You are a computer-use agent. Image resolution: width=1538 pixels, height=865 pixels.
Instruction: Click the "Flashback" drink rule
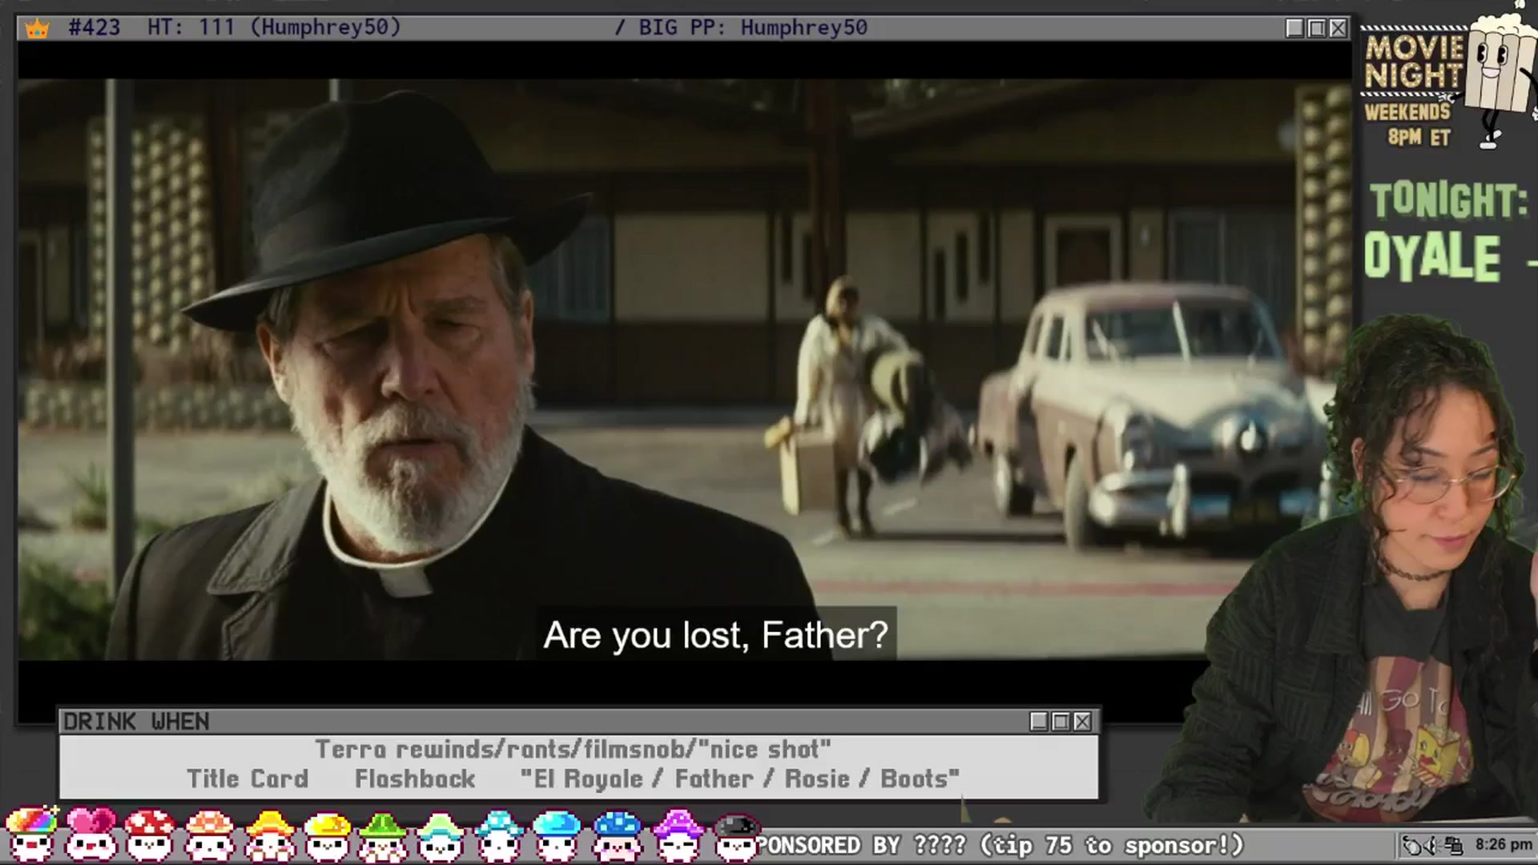coord(415,778)
